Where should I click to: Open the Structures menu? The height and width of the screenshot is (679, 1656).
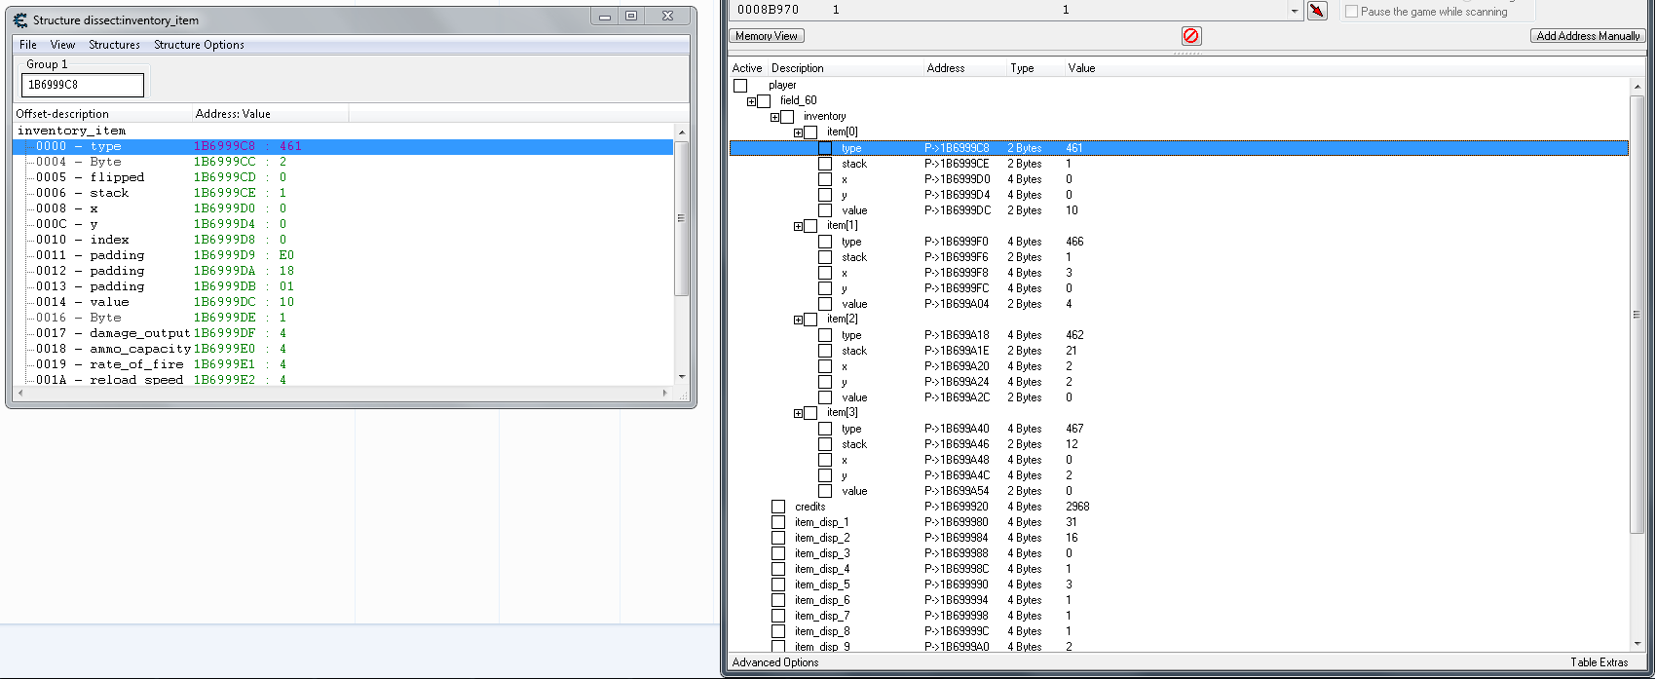[x=114, y=45]
